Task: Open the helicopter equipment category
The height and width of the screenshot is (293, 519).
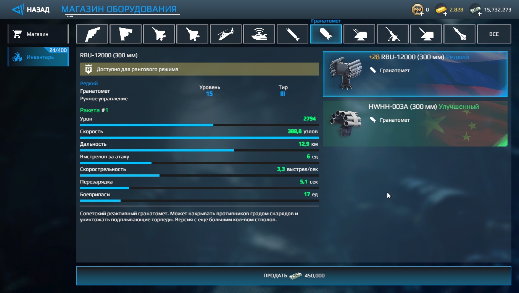Action: click(226, 34)
